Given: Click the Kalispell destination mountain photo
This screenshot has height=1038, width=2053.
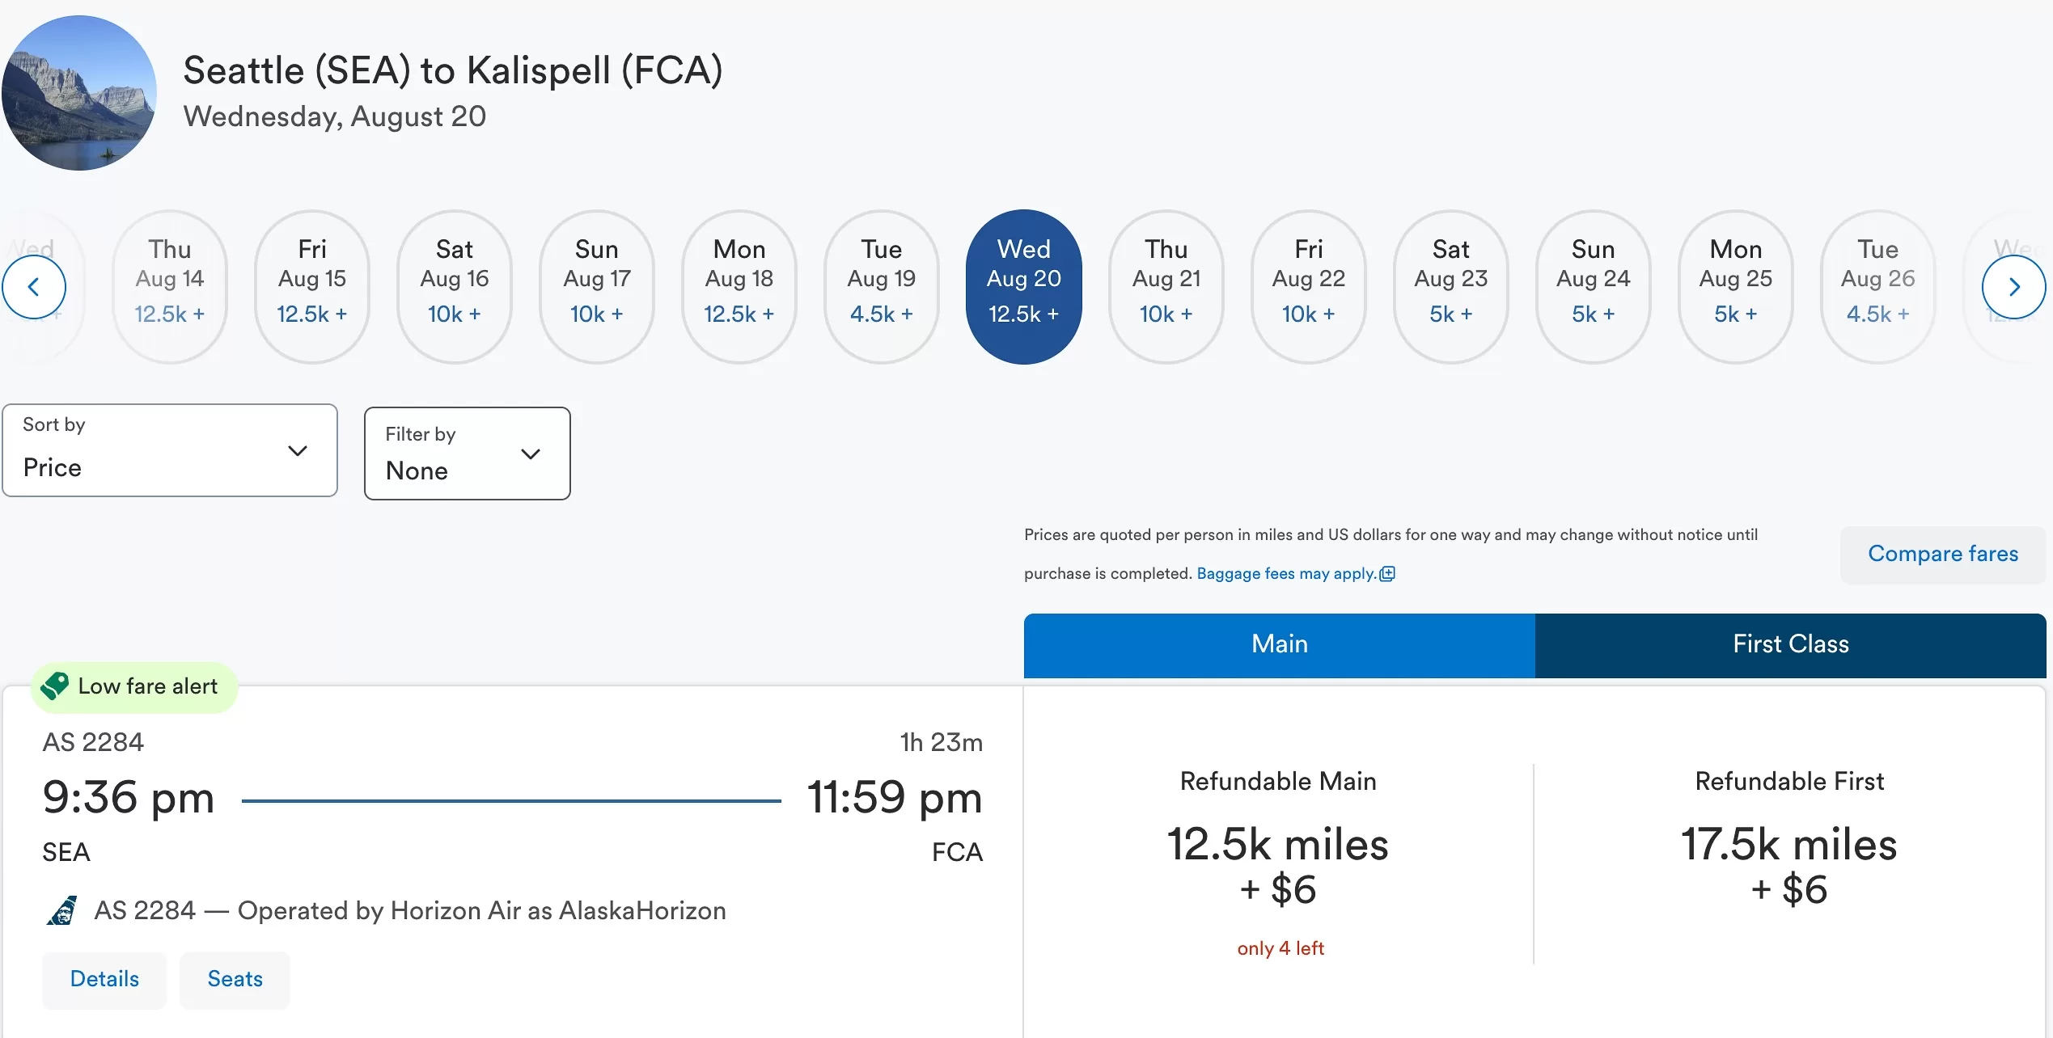Looking at the screenshot, I should (79, 93).
